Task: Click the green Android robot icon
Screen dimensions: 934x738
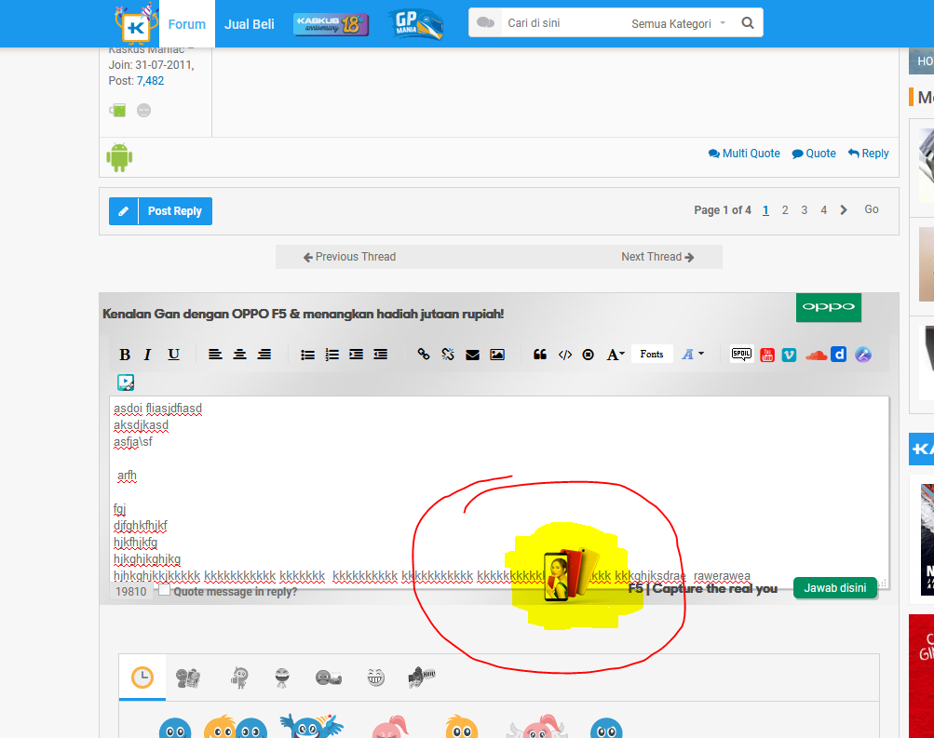Action: coord(119,157)
